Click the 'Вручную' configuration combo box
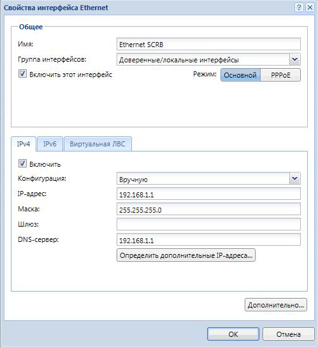This screenshot has height=347, width=318. click(208, 178)
